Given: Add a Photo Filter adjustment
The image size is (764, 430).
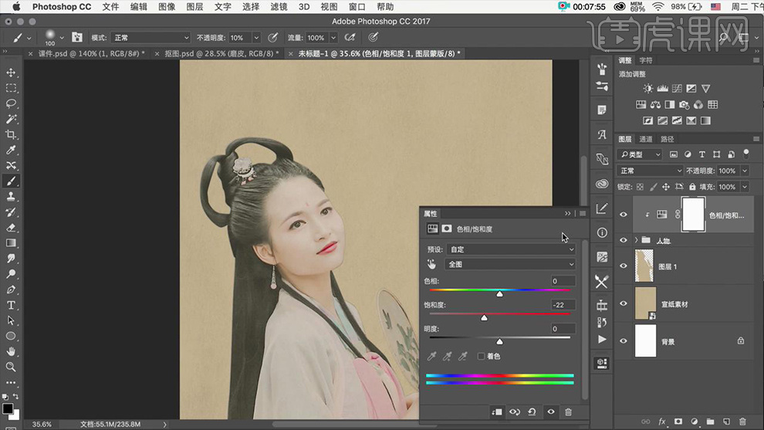Looking at the screenshot, I should [x=684, y=105].
